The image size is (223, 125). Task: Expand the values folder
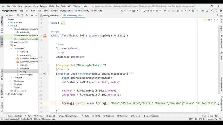(x=11, y=84)
